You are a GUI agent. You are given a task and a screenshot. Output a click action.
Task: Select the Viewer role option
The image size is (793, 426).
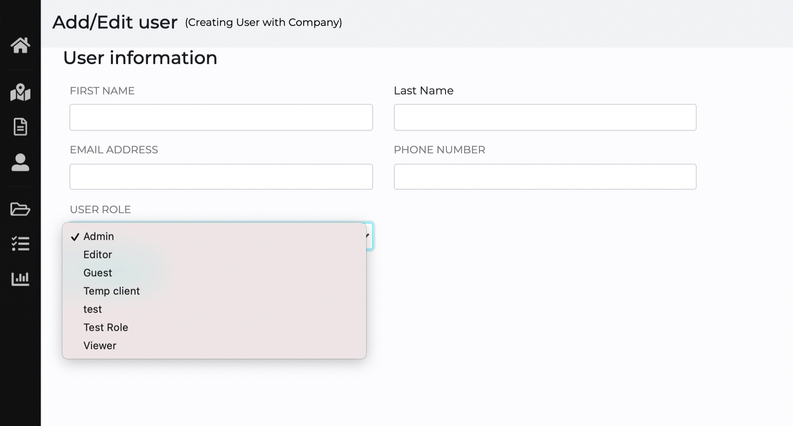click(100, 346)
